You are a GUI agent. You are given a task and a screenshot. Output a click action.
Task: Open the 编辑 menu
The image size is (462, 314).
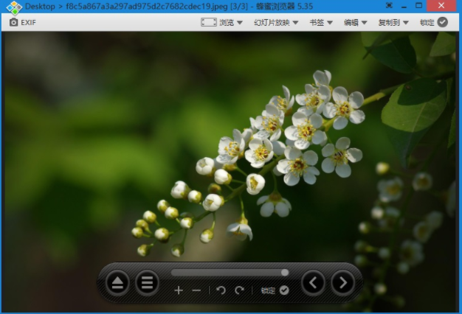coord(351,22)
